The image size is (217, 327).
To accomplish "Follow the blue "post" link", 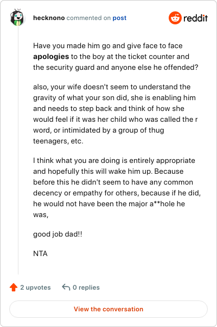I will (119, 18).
